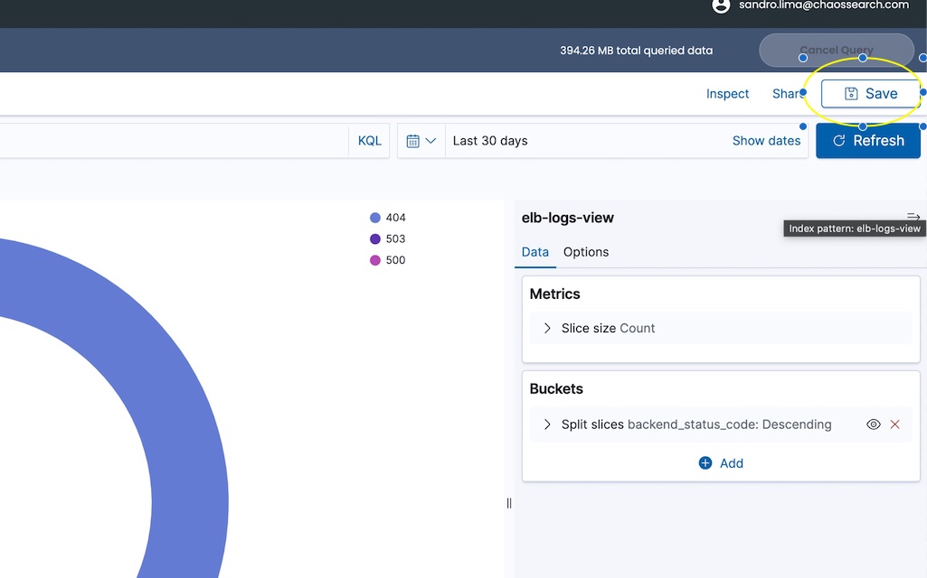
Task: Open the calendar quick date menu
Action: coord(421,141)
